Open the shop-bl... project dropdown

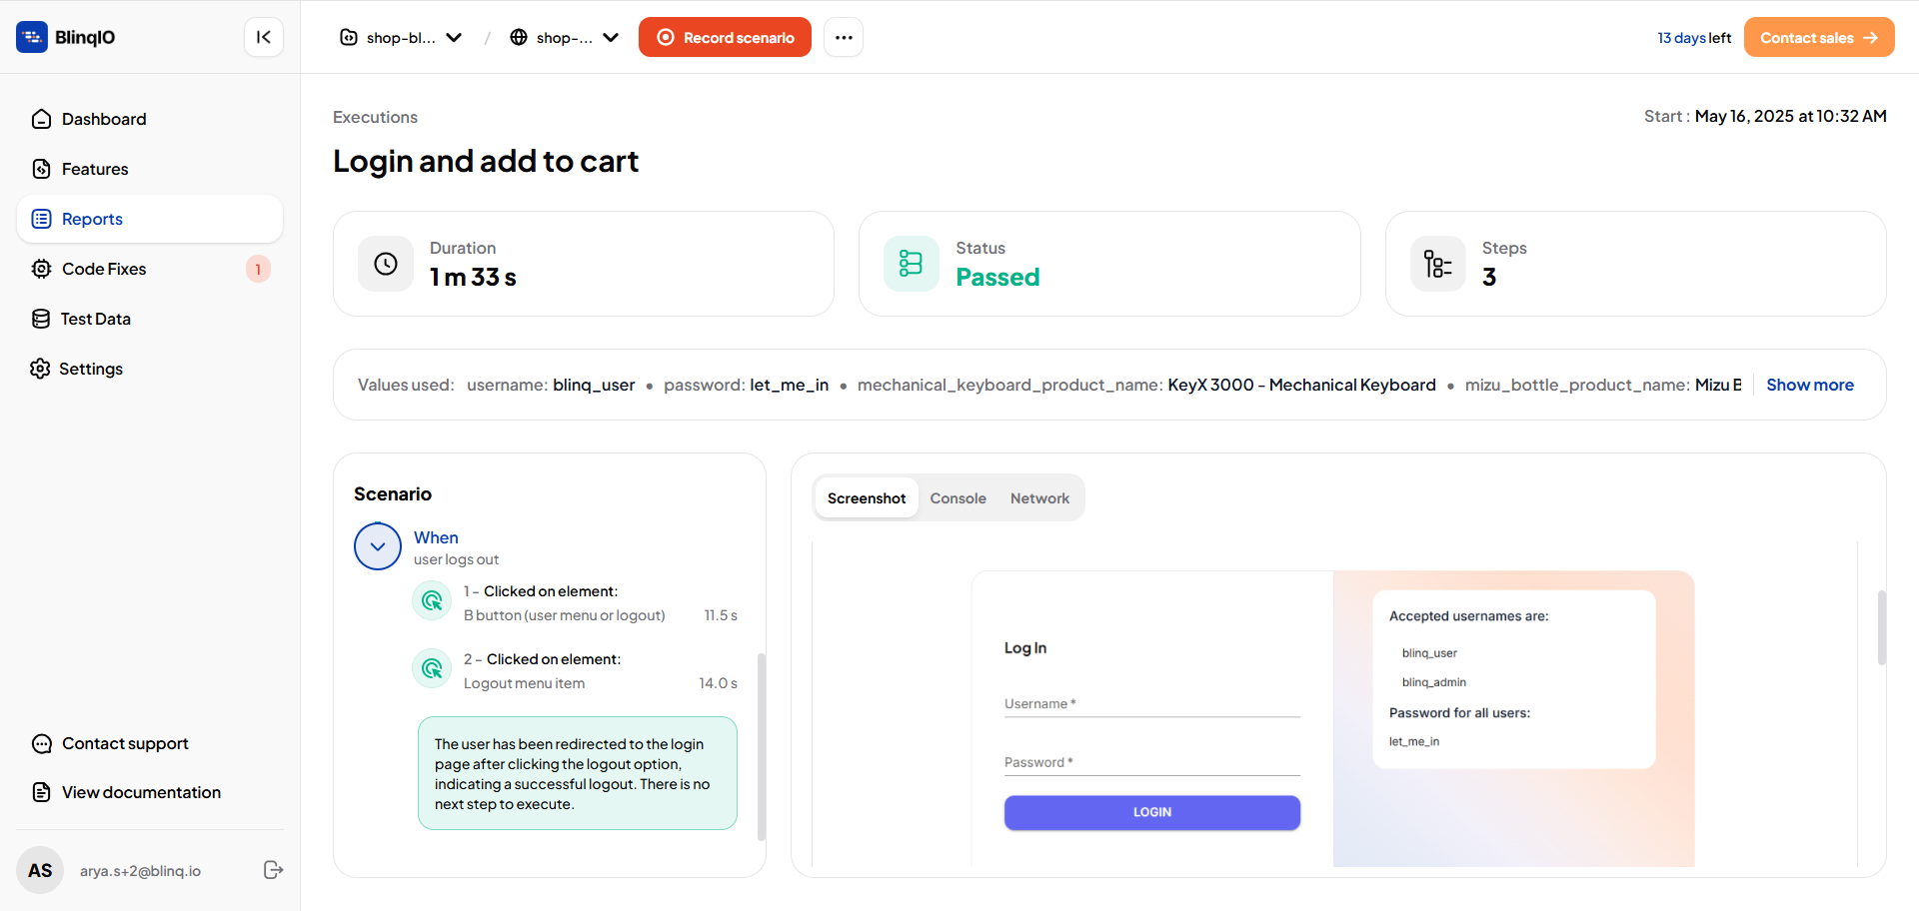click(x=401, y=37)
